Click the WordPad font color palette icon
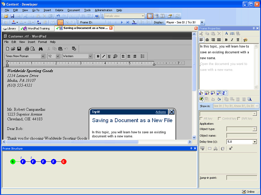 (115, 56)
